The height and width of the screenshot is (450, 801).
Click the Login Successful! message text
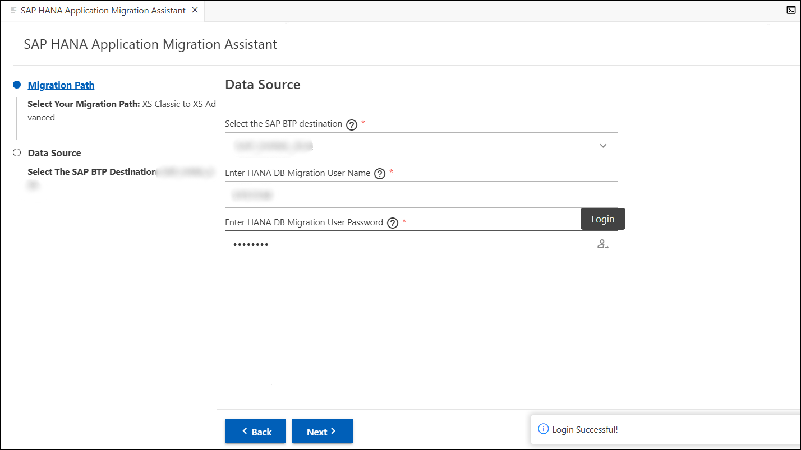tap(585, 430)
